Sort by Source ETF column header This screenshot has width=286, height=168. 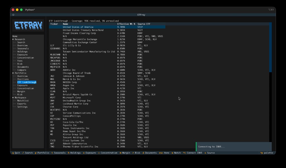(x=144, y=24)
